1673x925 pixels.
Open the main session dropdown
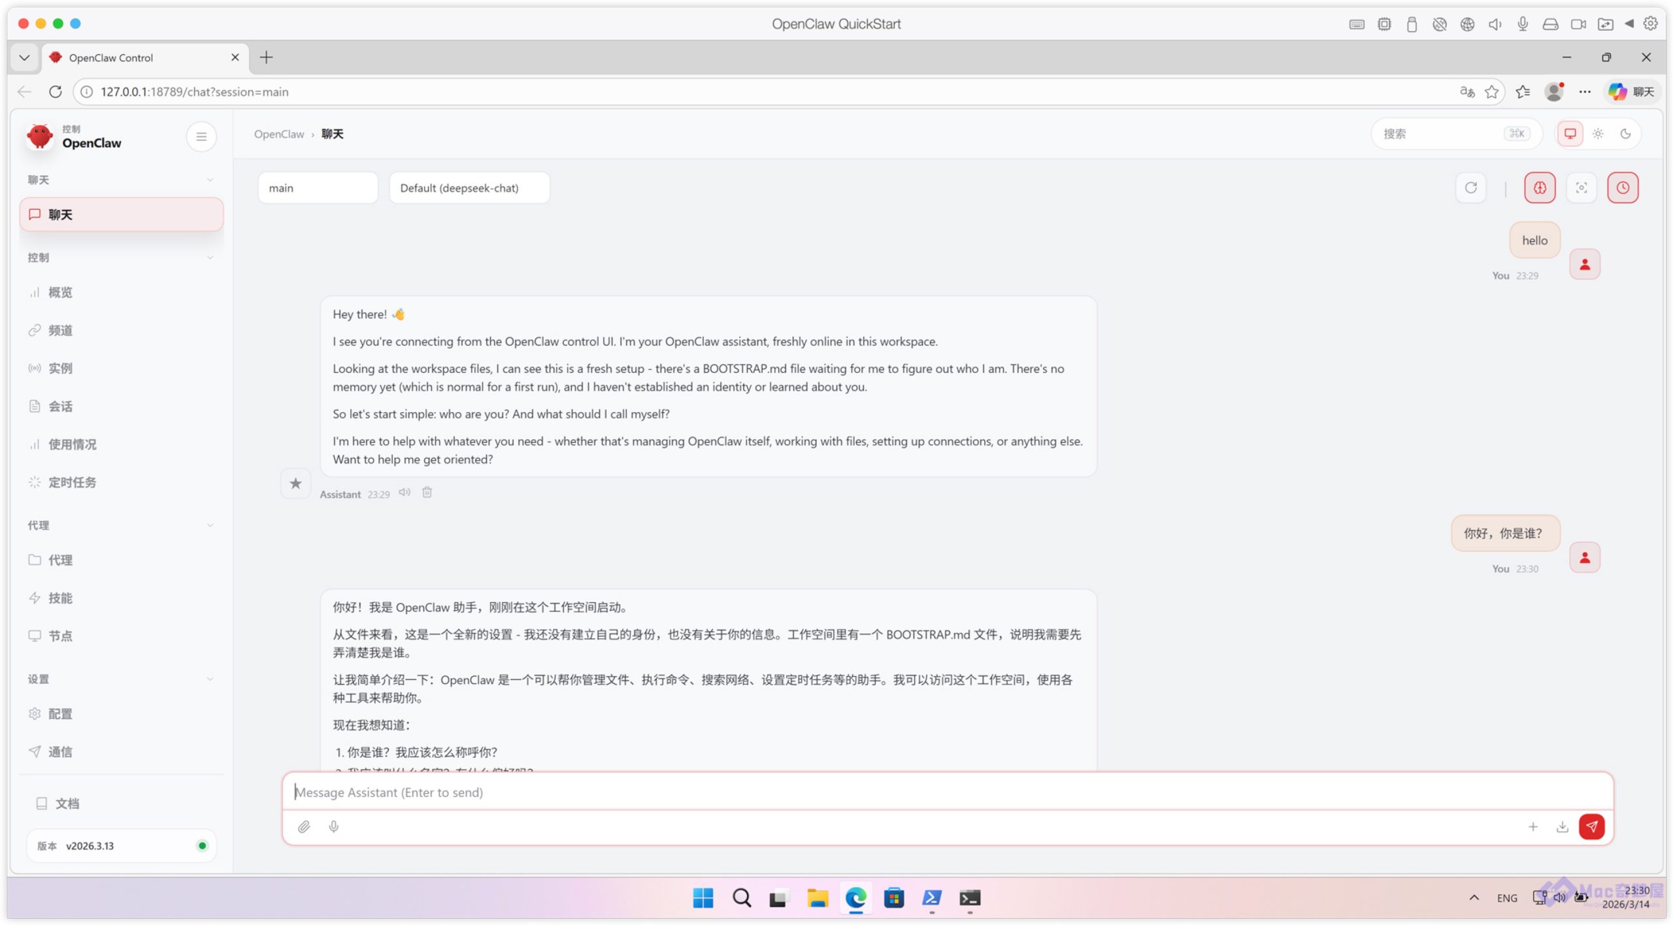pyautogui.click(x=318, y=188)
